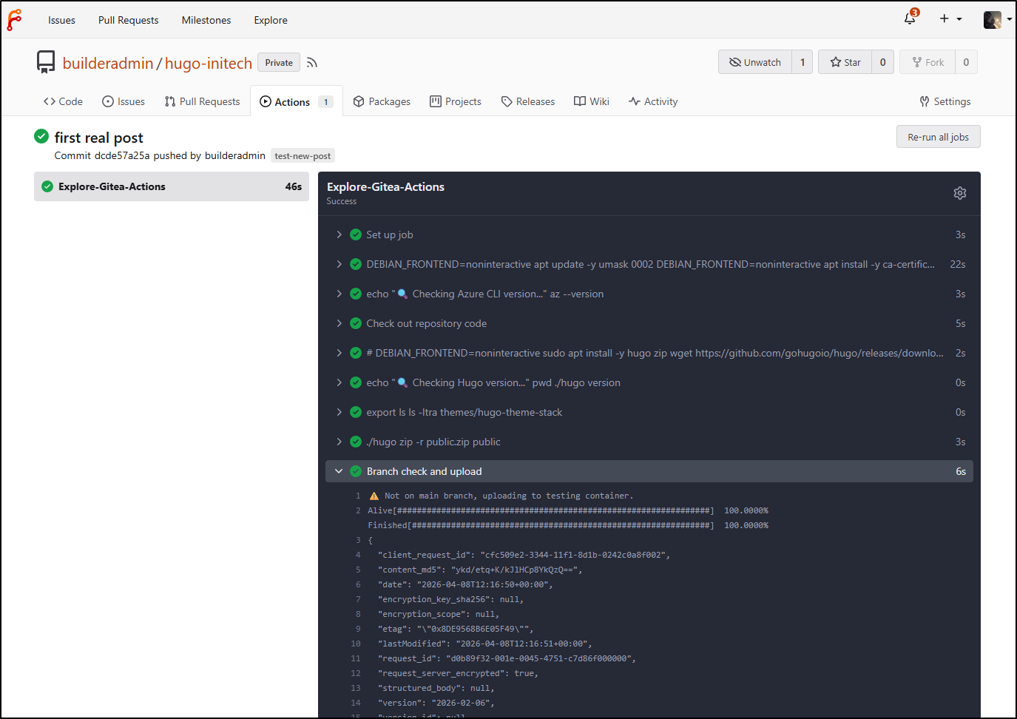Star the hugo-initech repository
The width and height of the screenshot is (1017, 719).
pos(845,62)
